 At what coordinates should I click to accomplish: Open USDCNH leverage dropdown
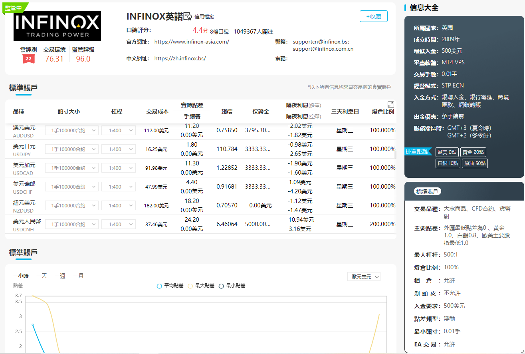point(119,224)
